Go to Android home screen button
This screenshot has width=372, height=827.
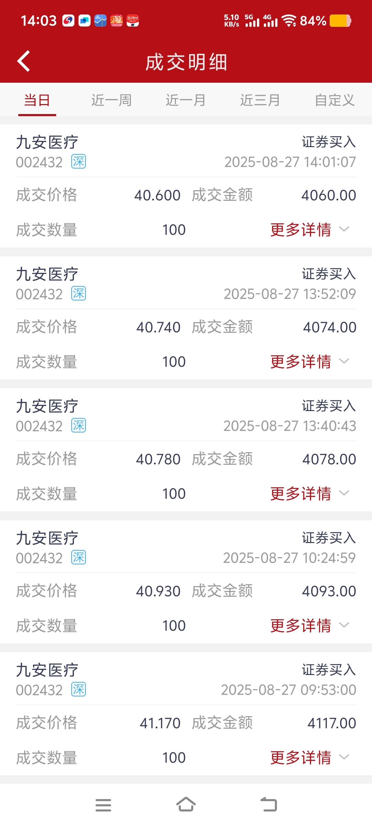pyautogui.click(x=186, y=805)
